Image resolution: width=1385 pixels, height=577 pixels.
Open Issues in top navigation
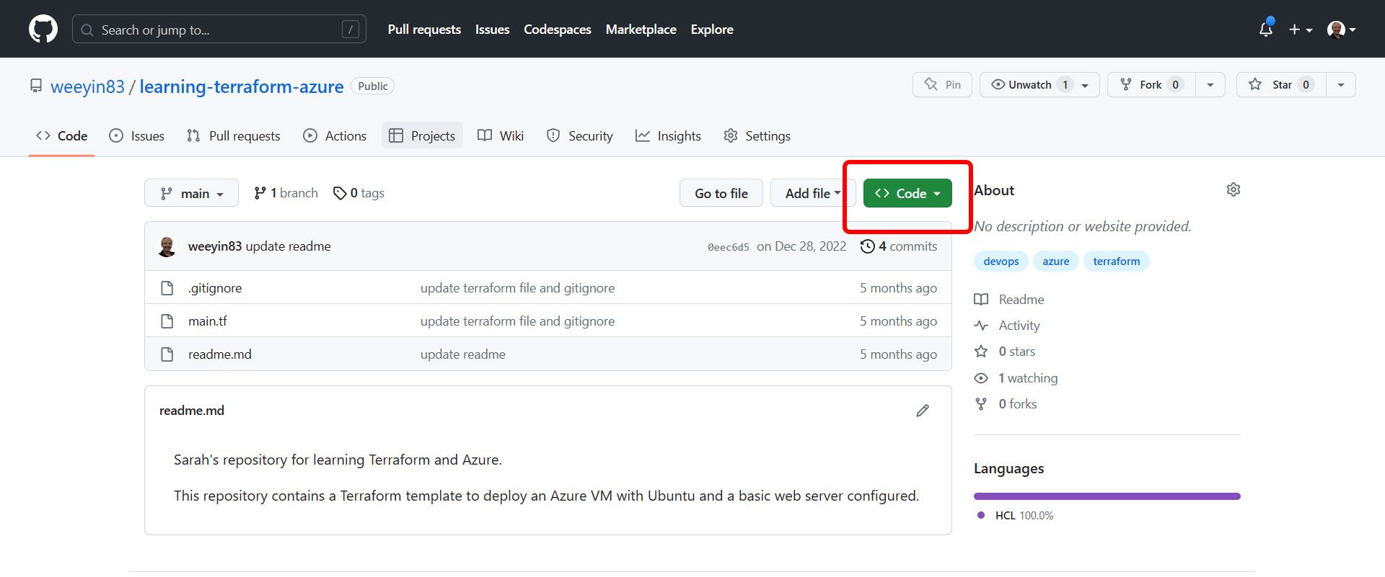tap(492, 30)
